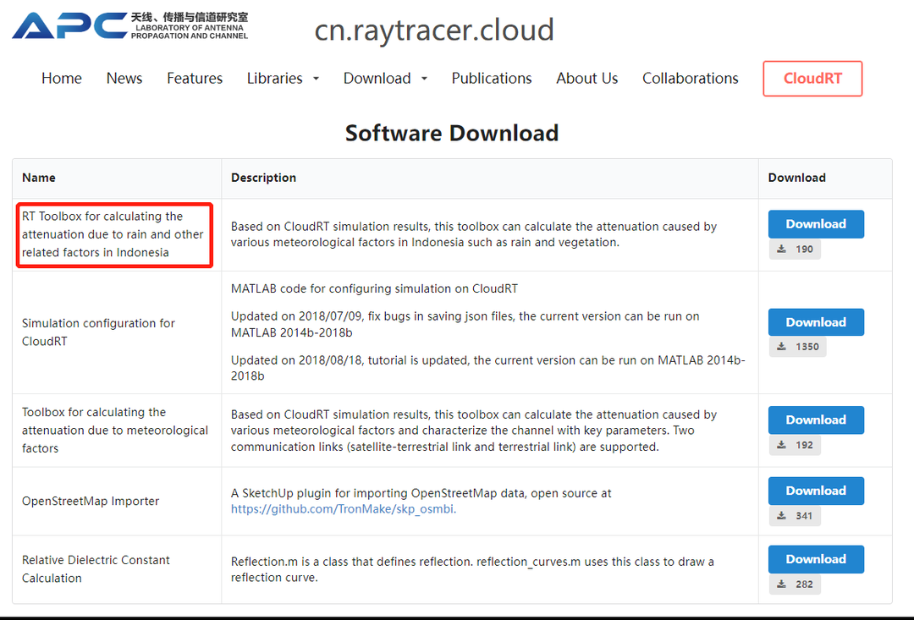Select the 'OpenStreetMap Importer' name

click(91, 501)
